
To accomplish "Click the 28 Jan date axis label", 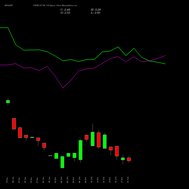I will point(43,180).
